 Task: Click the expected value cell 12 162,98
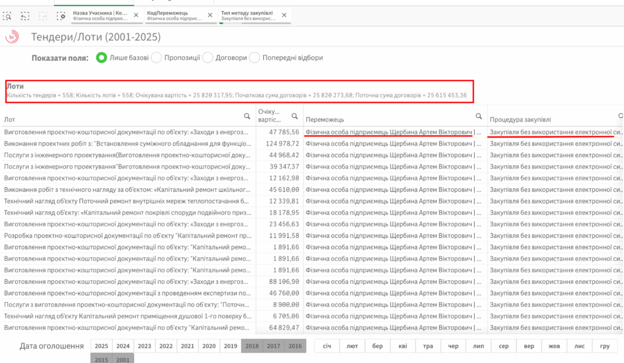click(279, 178)
